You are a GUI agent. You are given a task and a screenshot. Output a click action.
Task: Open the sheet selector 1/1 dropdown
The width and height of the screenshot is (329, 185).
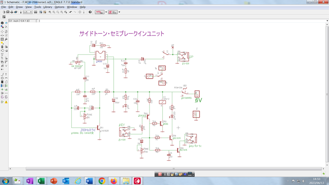tap(32, 12)
